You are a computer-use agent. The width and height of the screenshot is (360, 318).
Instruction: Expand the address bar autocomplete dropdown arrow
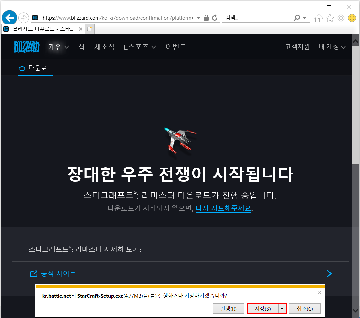[198, 18]
